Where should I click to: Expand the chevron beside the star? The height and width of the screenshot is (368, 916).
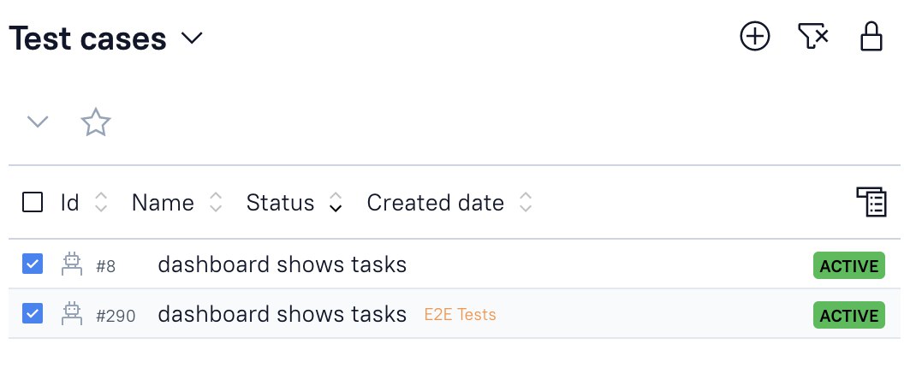(37, 122)
